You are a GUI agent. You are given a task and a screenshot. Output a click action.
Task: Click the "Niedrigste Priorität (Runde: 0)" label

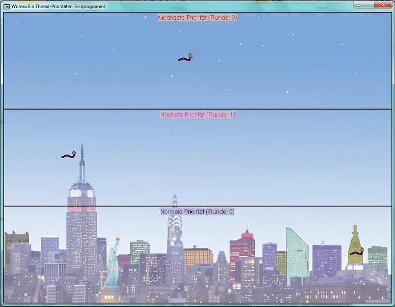[x=197, y=18]
